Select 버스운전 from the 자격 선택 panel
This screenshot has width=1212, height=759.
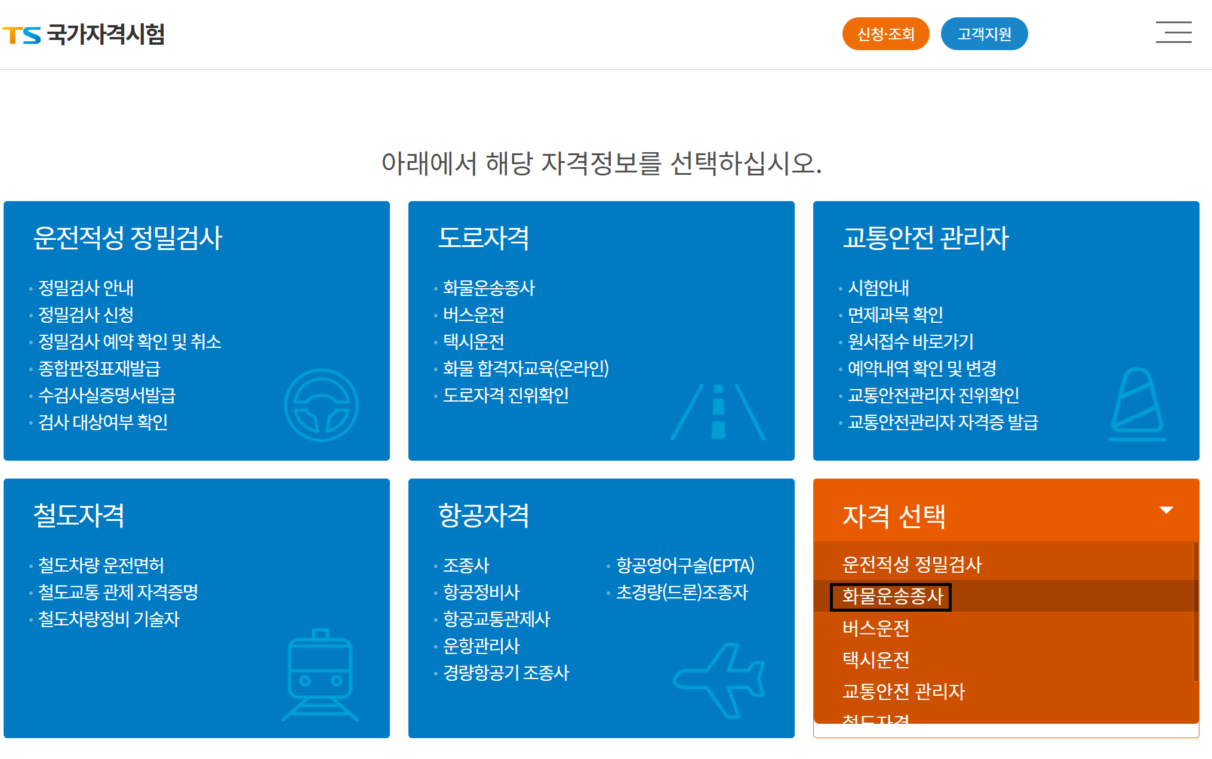878,629
